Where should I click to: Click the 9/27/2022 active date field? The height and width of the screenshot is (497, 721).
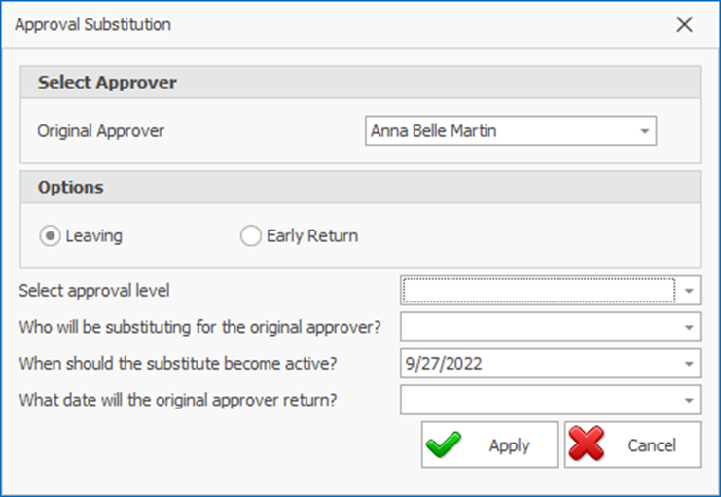point(539,364)
